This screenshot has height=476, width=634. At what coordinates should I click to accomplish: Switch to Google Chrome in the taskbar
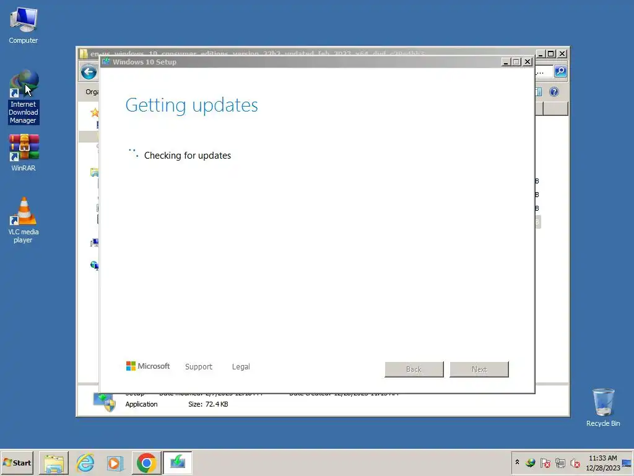146,462
